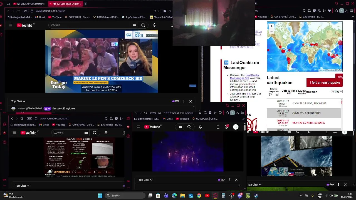Reload the page in the top-left Euronews window
This screenshot has width=356, height=200.
pyautogui.click(x=18, y=11)
